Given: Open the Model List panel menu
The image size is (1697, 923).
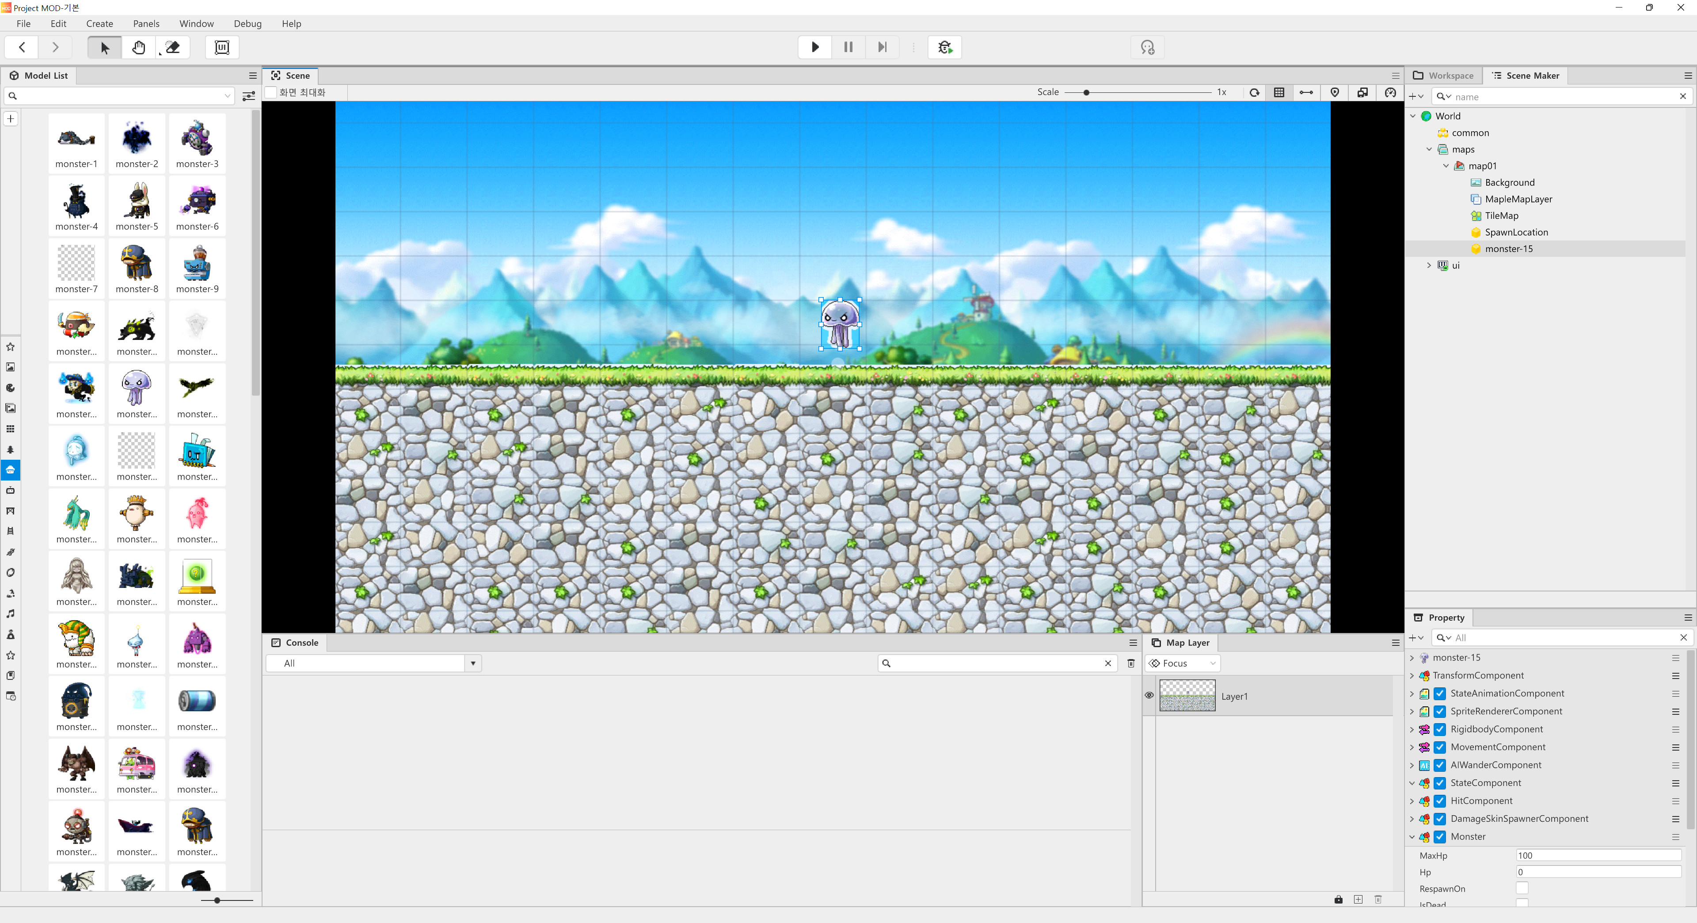Looking at the screenshot, I should pos(253,76).
